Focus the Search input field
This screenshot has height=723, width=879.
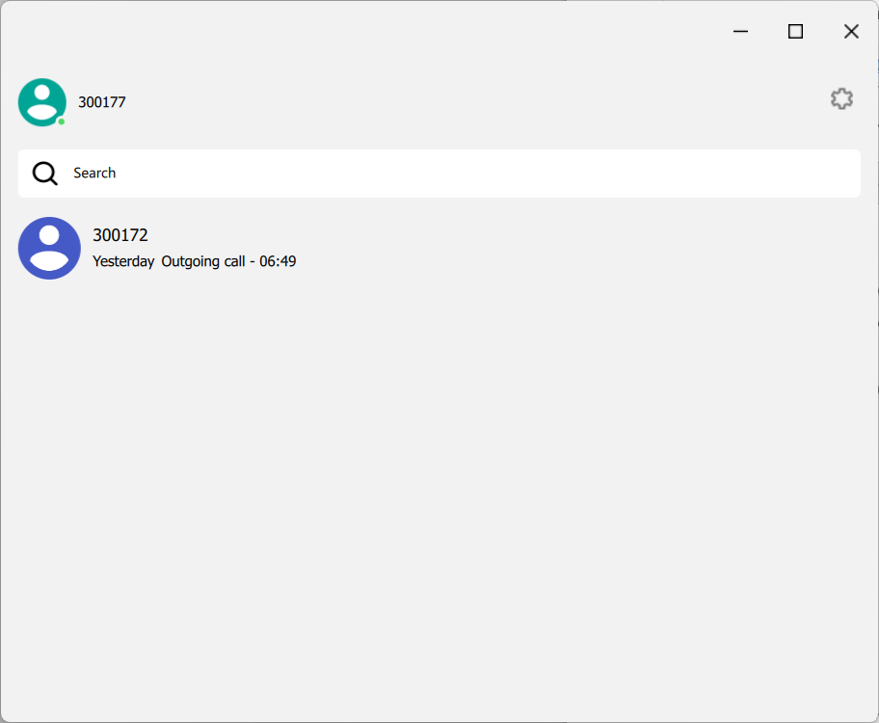coord(439,174)
